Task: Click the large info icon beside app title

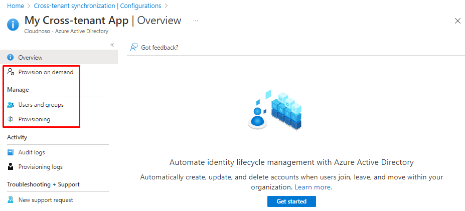Action: (13, 25)
